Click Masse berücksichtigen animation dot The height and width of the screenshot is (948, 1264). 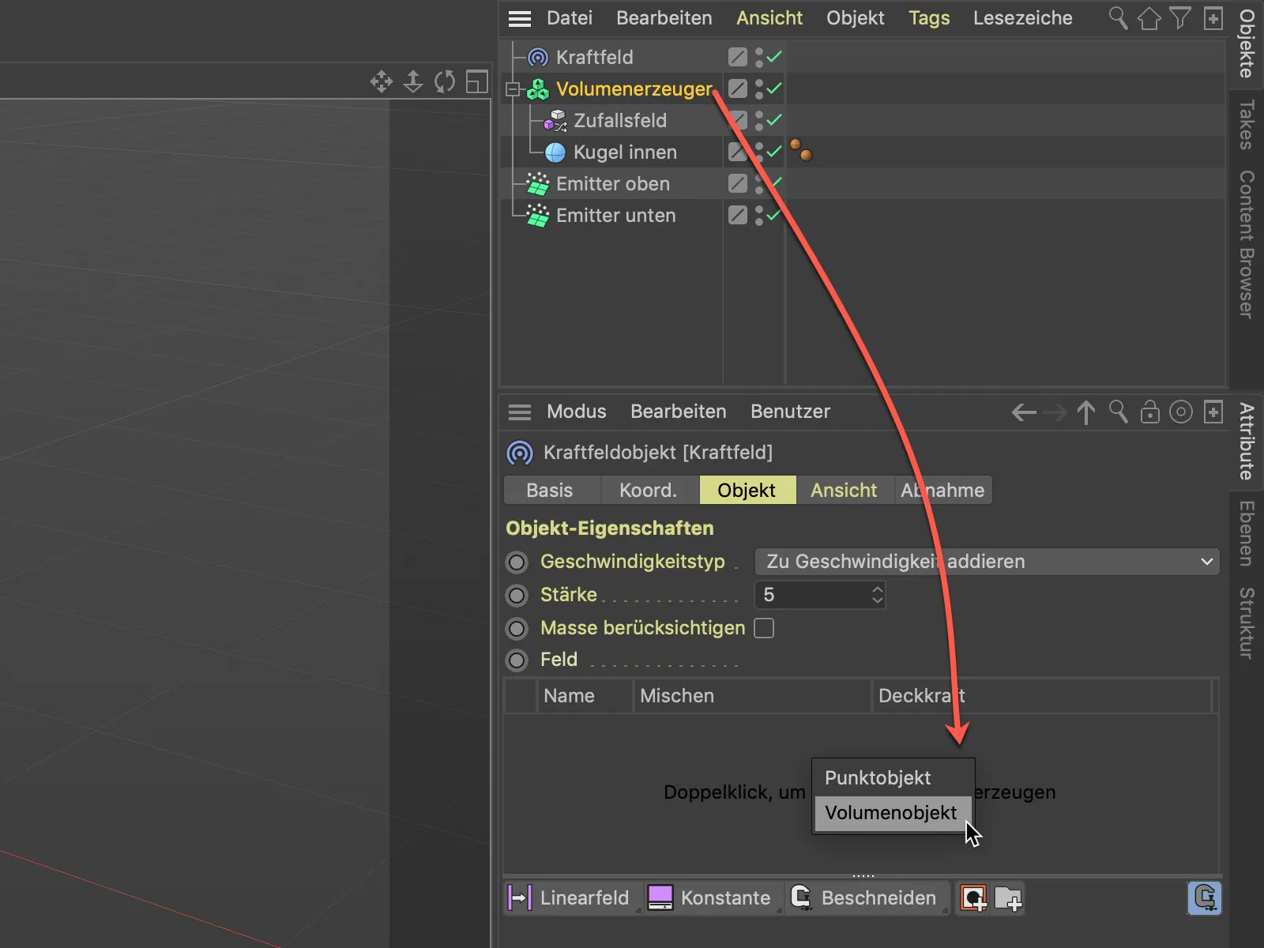517,629
